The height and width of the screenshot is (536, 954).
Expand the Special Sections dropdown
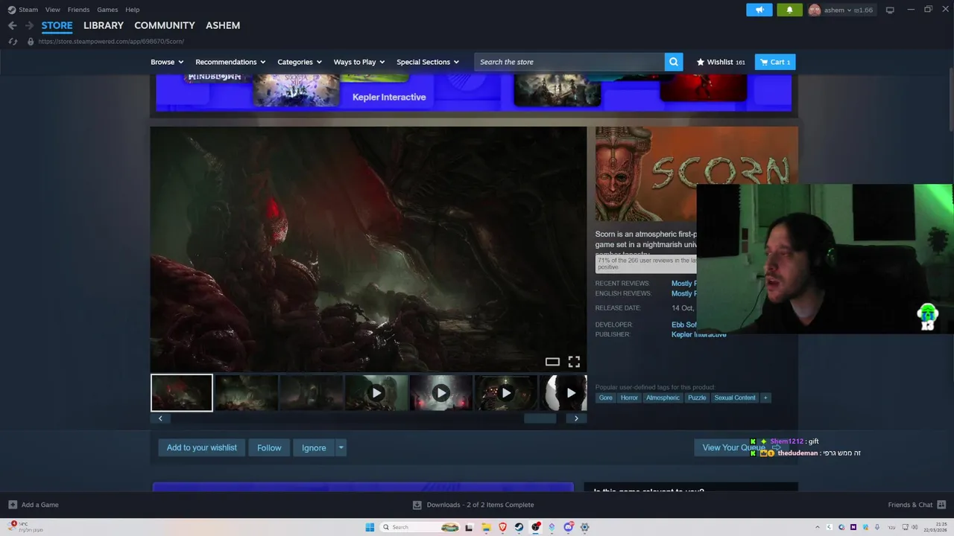point(428,62)
